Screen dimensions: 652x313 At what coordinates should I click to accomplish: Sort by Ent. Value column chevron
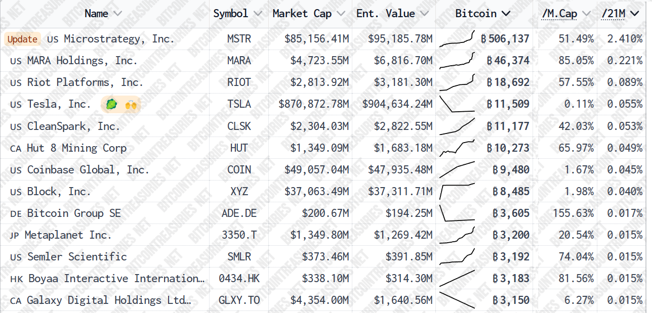424,14
